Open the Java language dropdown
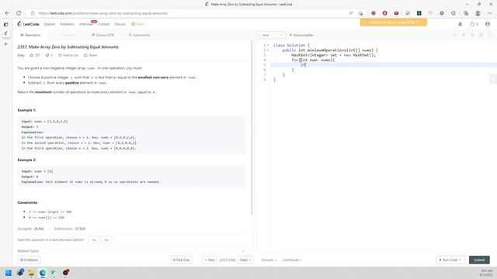Screen dimensions: 497x279 (271, 35)
